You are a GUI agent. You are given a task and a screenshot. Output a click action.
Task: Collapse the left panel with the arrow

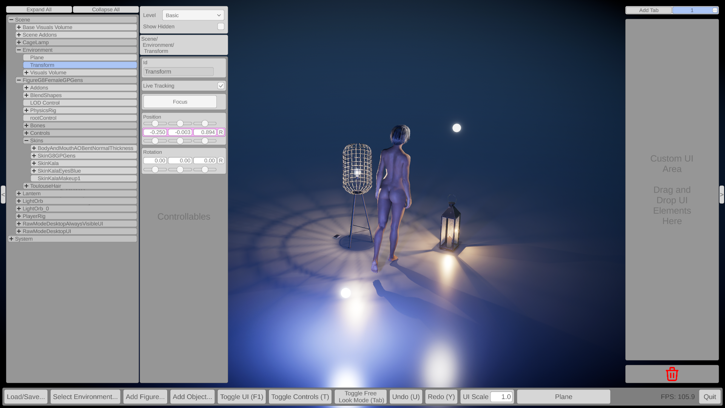click(3, 194)
